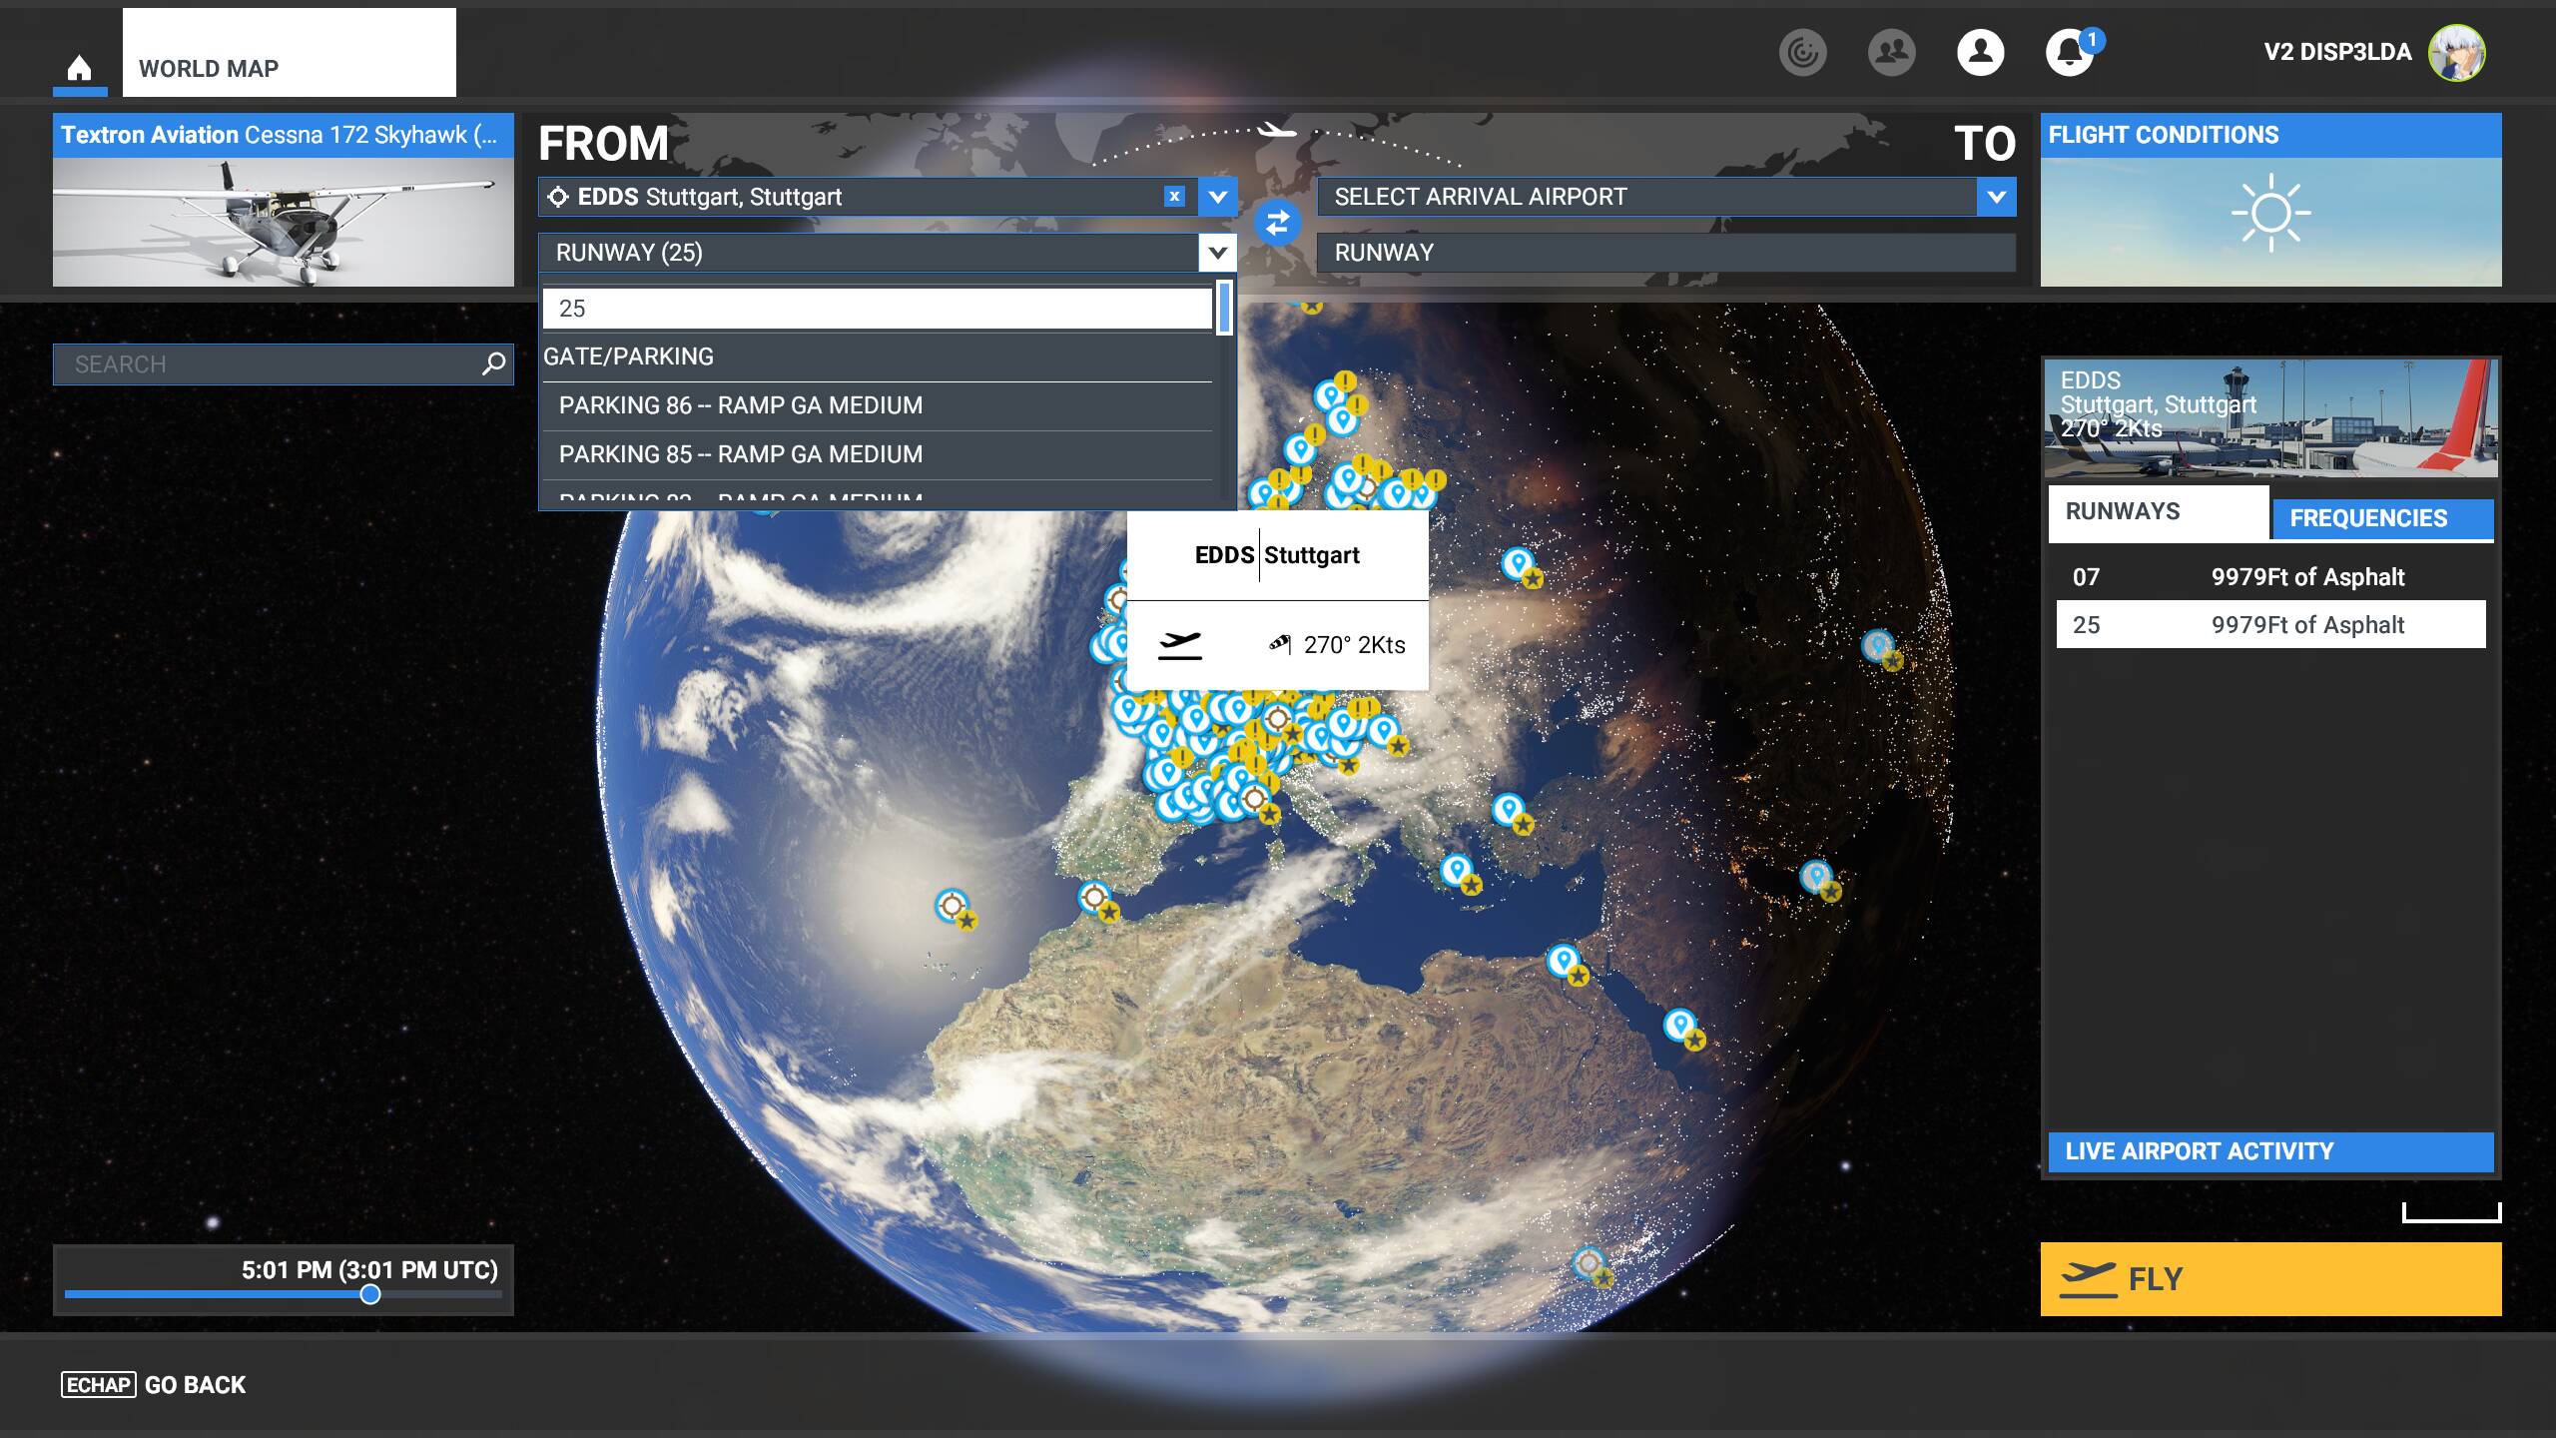This screenshot has height=1438, width=2556.
Task: Click the Home icon
Action: [x=79, y=68]
